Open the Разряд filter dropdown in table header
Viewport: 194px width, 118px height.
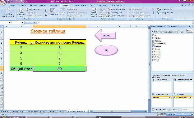point(31,43)
